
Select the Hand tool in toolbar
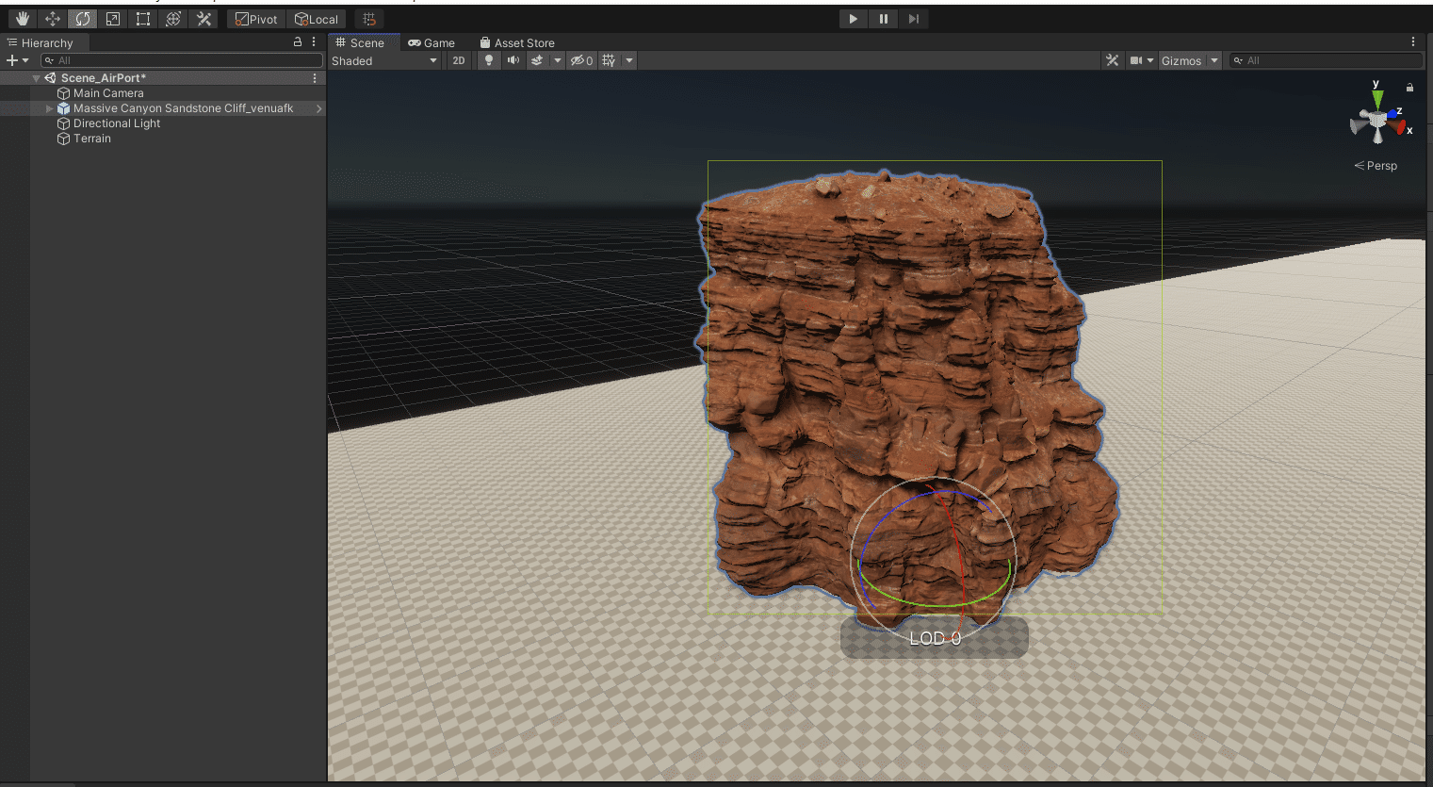(23, 19)
